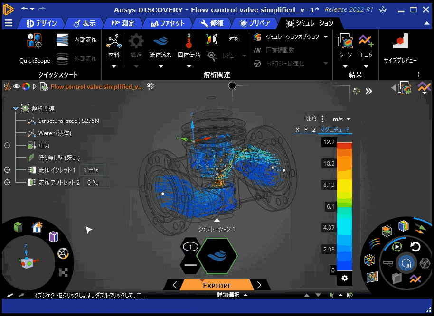434x316 pixels.
Task: Switch to the ファセット tab
Action: click(x=168, y=23)
